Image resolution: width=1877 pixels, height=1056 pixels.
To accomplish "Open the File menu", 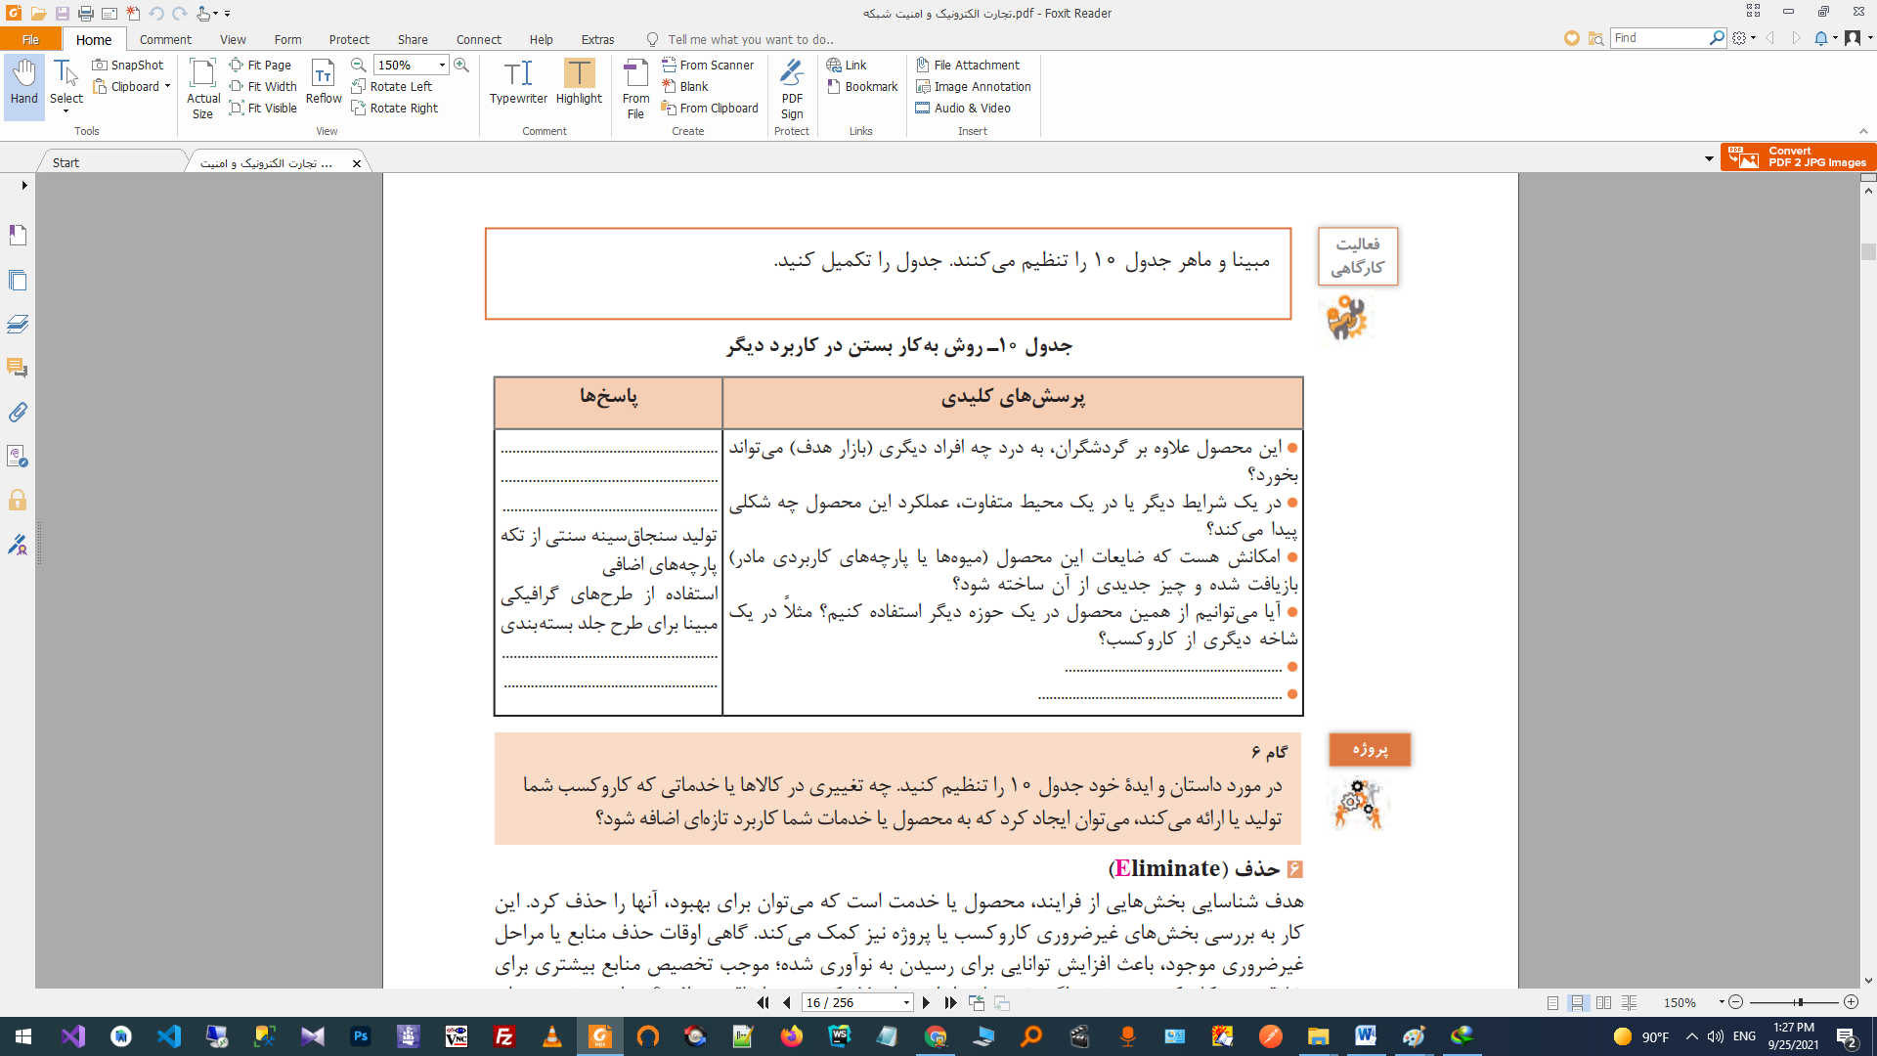I will (x=30, y=39).
